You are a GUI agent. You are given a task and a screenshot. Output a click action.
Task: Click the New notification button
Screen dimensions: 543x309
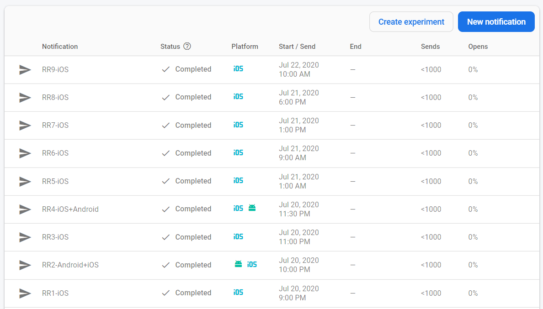point(496,22)
